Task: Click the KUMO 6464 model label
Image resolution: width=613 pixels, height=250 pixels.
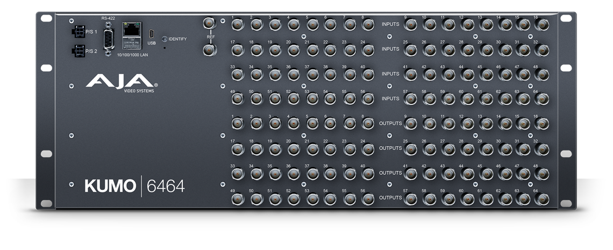Action: (134, 186)
